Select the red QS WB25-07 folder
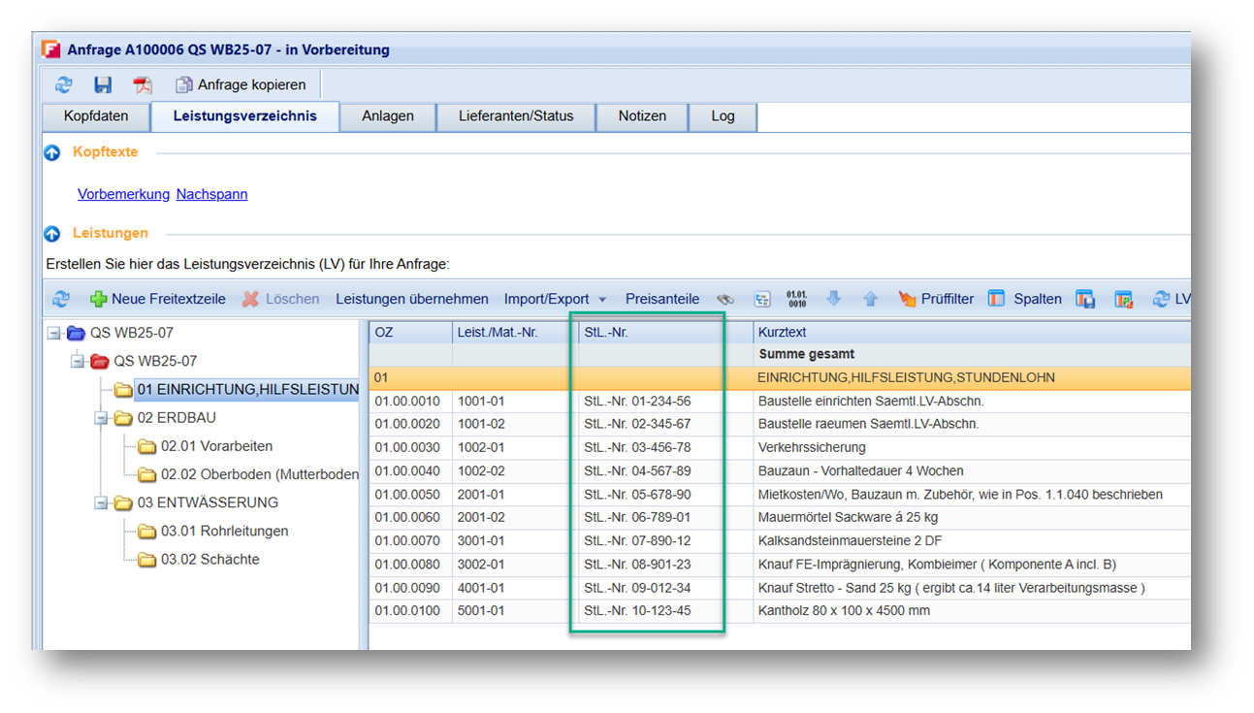Image resolution: width=1254 pixels, height=713 pixels. [x=144, y=361]
